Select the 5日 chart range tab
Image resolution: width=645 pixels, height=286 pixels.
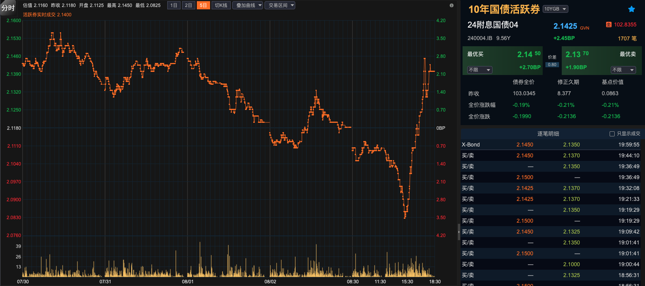pos(203,5)
